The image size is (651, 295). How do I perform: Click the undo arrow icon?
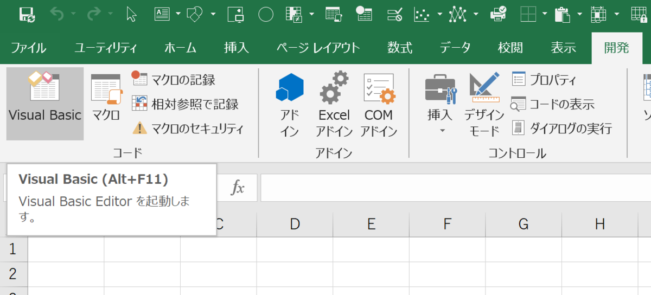pos(56,14)
